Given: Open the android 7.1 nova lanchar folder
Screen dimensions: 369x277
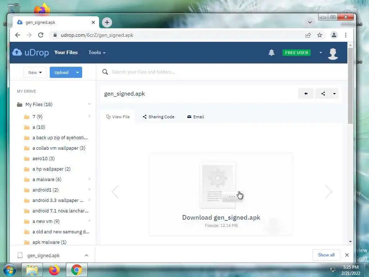Looking at the screenshot, I should [x=60, y=211].
